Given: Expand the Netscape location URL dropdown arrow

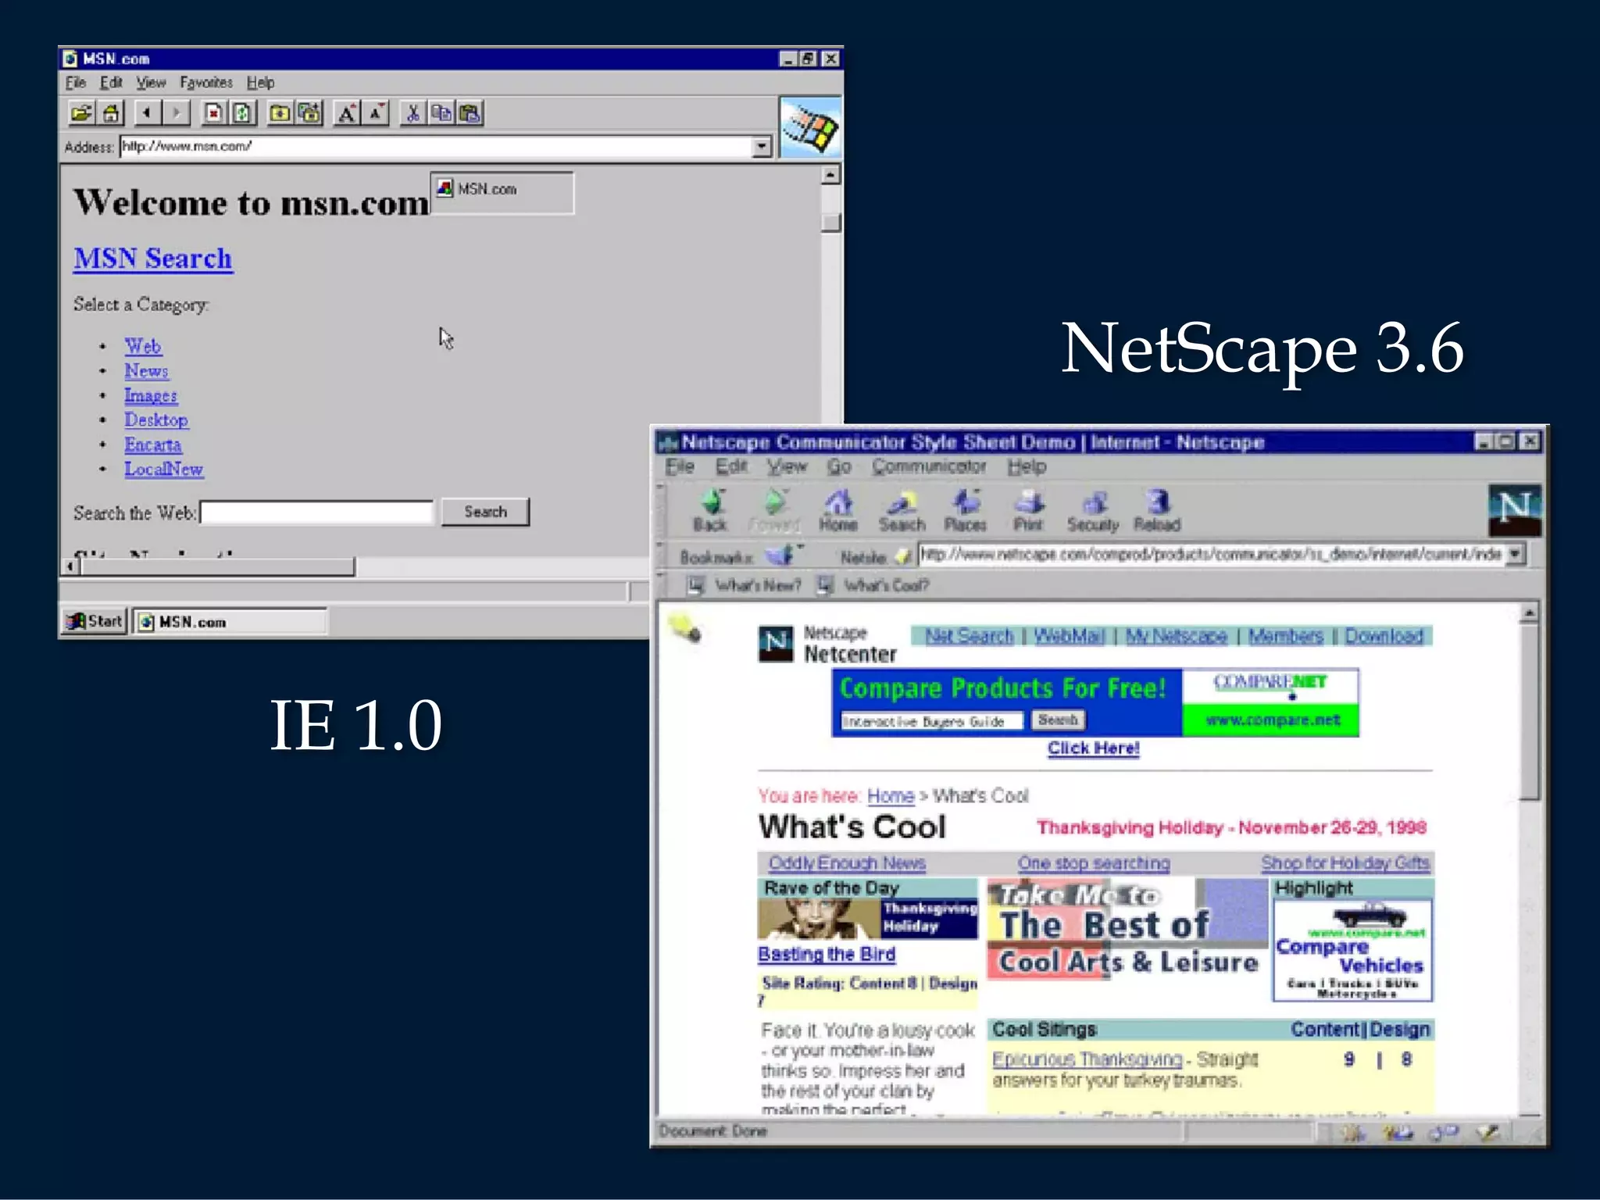Looking at the screenshot, I should click(x=1515, y=554).
